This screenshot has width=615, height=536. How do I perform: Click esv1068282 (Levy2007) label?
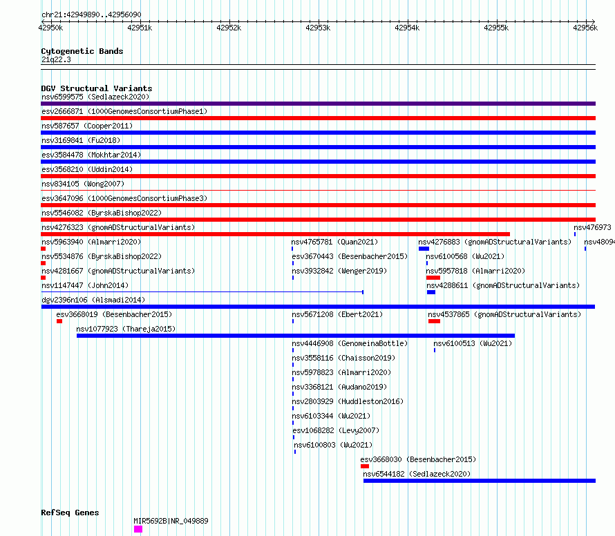tap(336, 430)
